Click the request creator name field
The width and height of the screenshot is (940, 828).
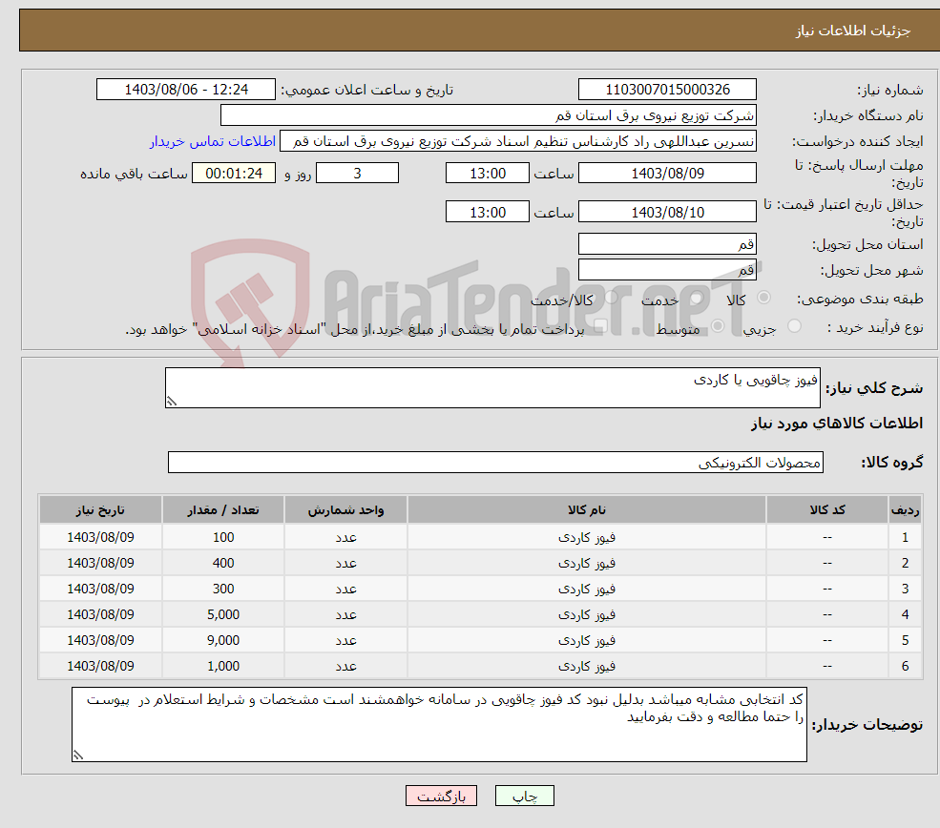coord(518,141)
